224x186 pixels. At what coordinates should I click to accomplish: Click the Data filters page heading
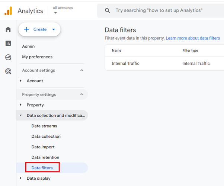120,30
